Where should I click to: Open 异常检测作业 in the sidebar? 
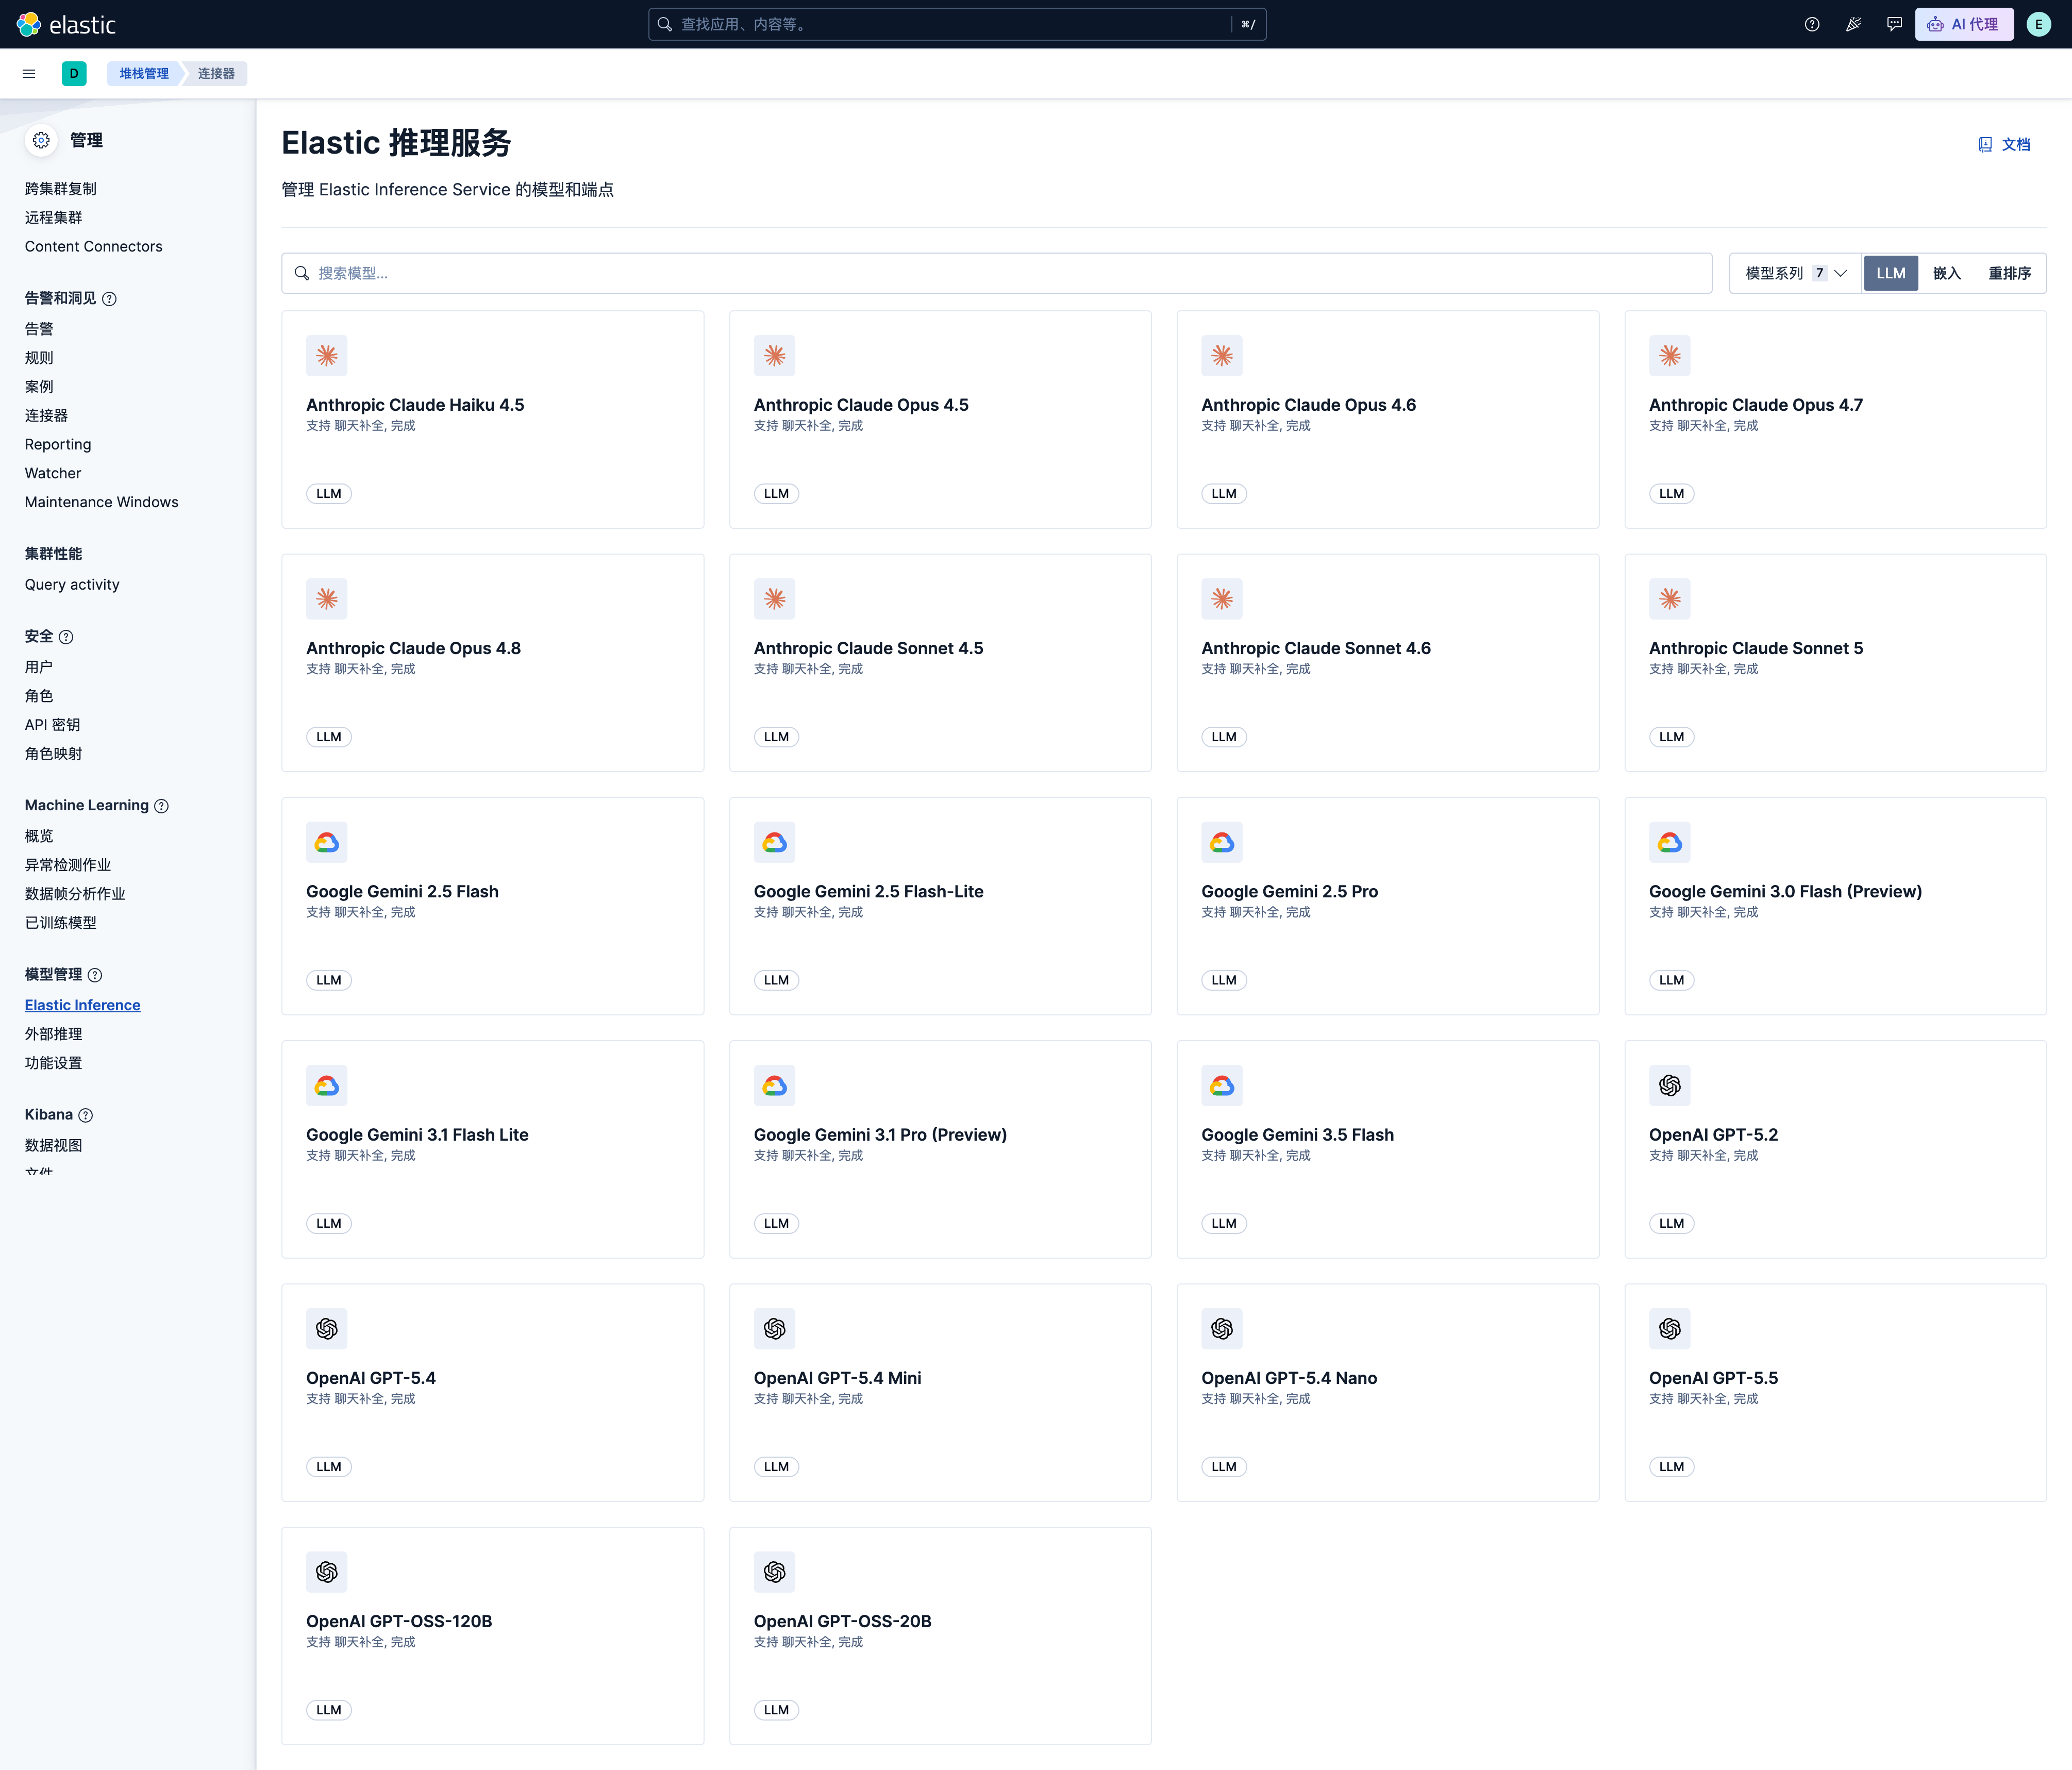coord(68,864)
